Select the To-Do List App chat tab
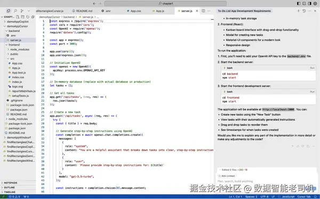Viewport: 320px width, 199px height. pyautogui.click(x=244, y=11)
